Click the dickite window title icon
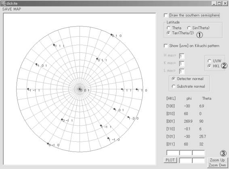Screen dimensions: 229x169 [x=3, y=3]
